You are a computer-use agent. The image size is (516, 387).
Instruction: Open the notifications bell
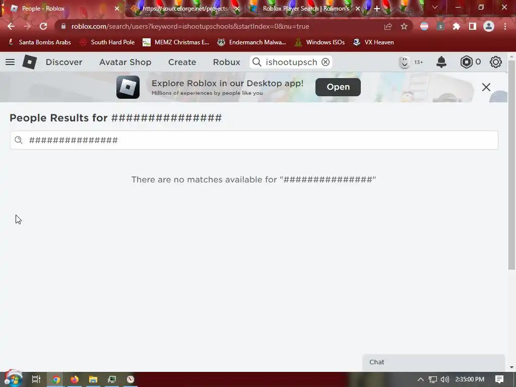tap(441, 62)
